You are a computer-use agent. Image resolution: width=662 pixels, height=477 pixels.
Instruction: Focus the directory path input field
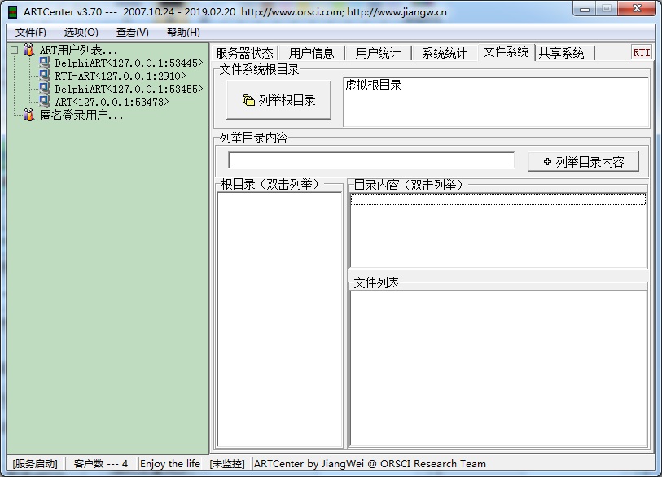click(371, 161)
